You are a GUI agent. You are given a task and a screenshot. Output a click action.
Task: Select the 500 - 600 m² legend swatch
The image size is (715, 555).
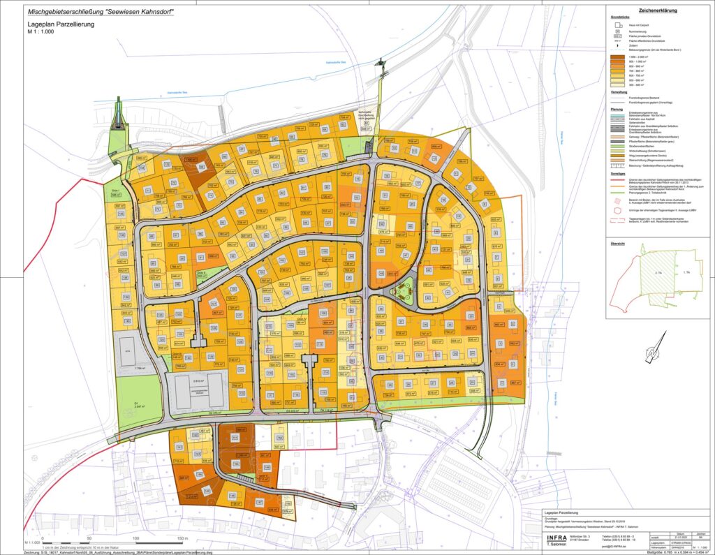click(x=617, y=80)
